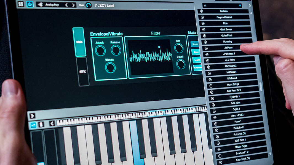This screenshot has width=294, height=165.
Task: Click plus icon beside Nylon Gtr 1
Action: [x=212, y=98]
